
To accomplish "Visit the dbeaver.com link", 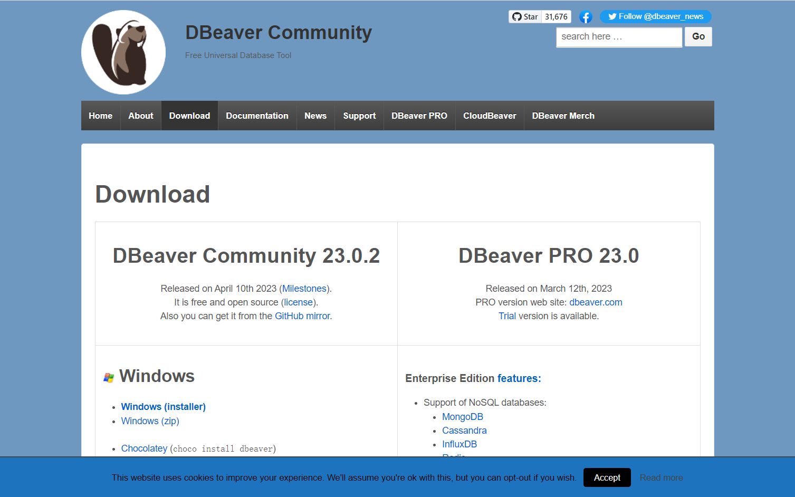I will click(x=596, y=302).
